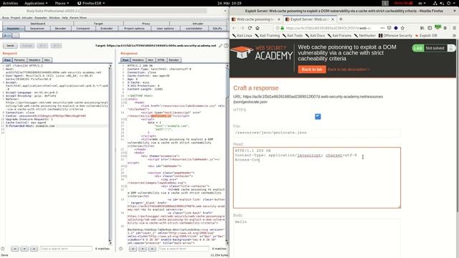
Task: Open the Comparer tab
Action: click(x=83, y=29)
